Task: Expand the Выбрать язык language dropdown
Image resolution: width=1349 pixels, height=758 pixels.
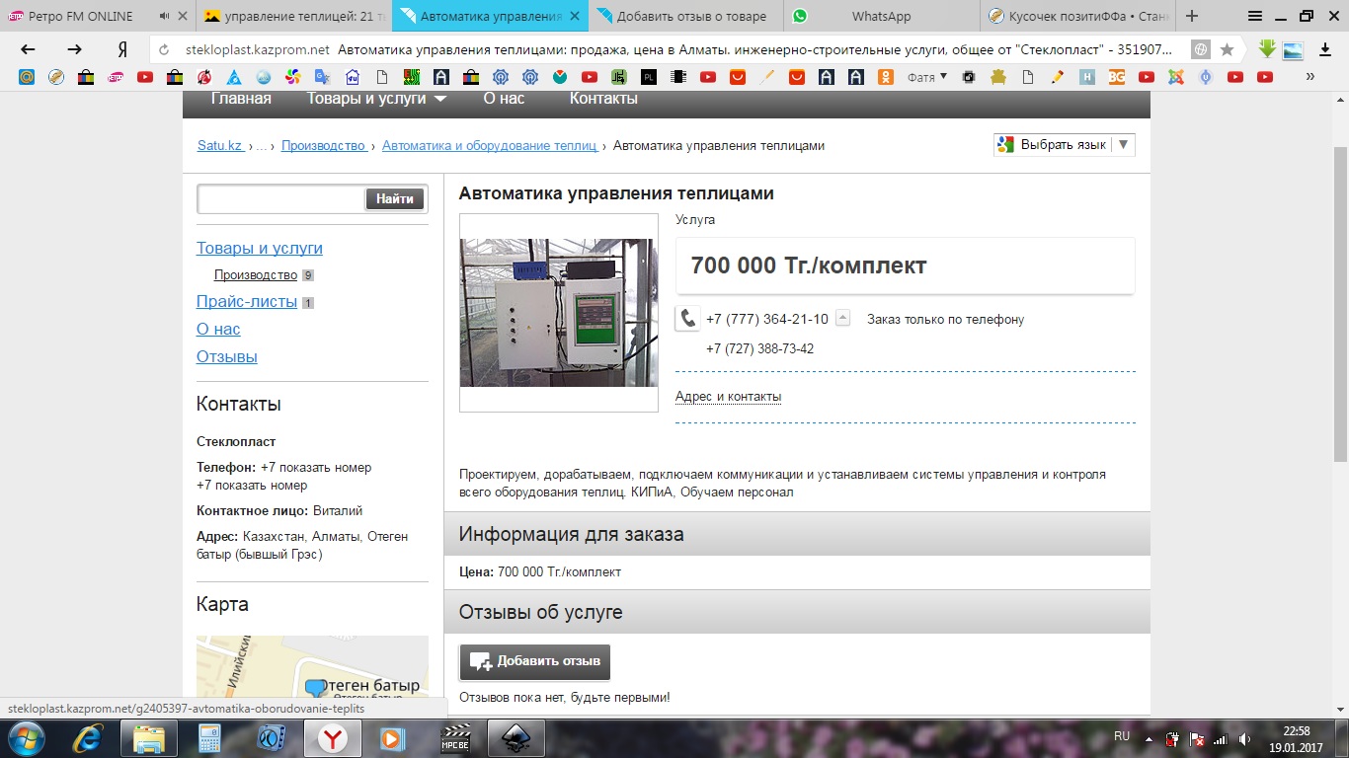Action: click(x=1123, y=144)
